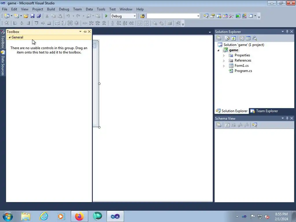Click the Save All icon
This screenshot has width=296, height=222.
pyautogui.click(x=39, y=16)
